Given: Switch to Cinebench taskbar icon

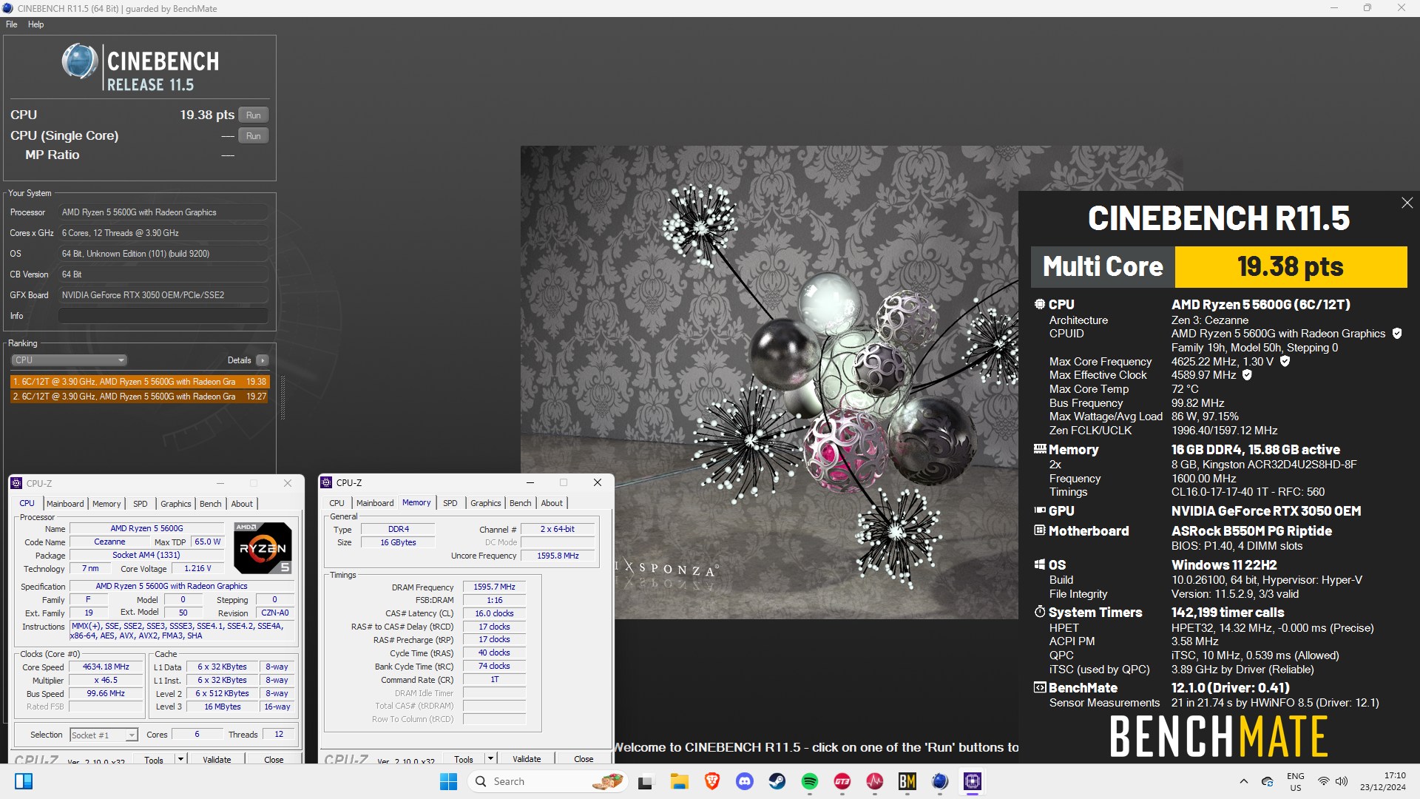Looking at the screenshot, I should click(x=939, y=781).
